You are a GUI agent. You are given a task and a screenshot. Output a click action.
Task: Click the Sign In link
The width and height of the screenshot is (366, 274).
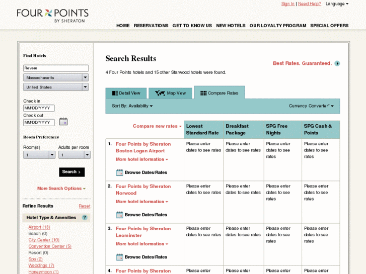[288, 4]
